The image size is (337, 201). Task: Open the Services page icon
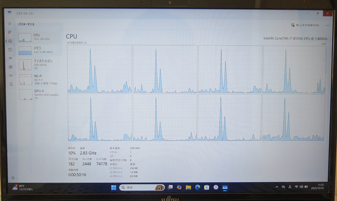pyautogui.click(x=11, y=84)
